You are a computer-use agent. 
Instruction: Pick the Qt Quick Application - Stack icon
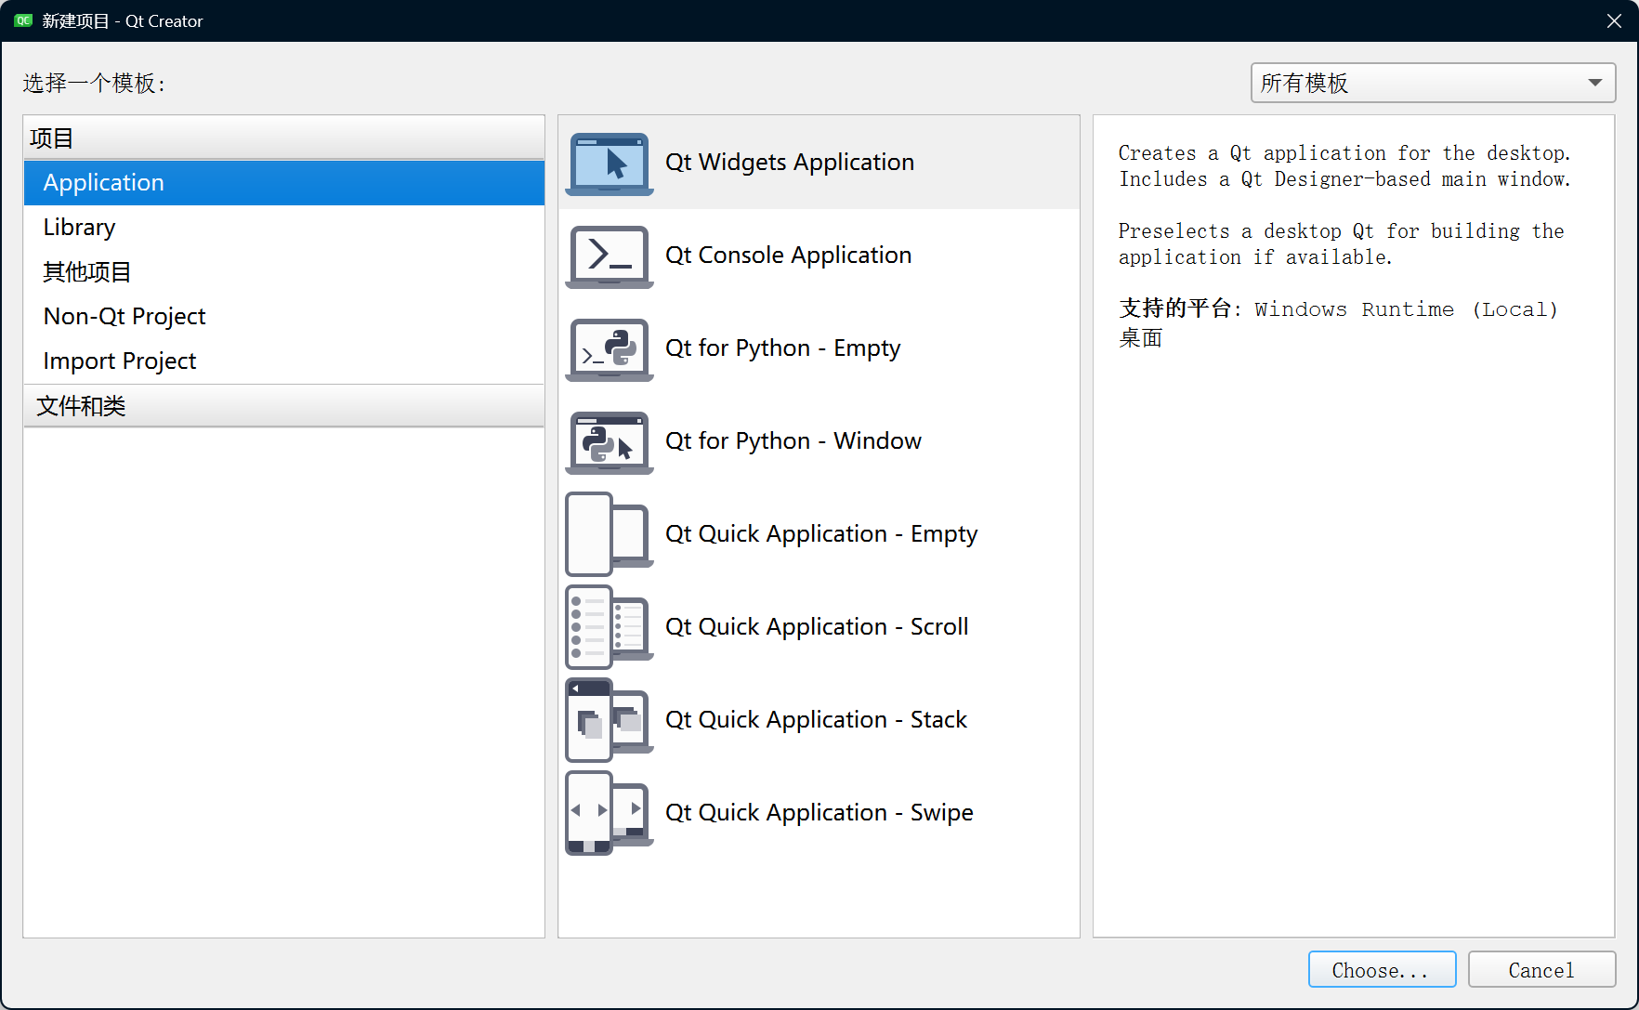(610, 720)
